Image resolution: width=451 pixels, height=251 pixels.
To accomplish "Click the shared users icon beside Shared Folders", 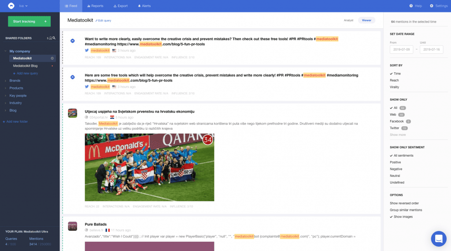I will (50, 38).
